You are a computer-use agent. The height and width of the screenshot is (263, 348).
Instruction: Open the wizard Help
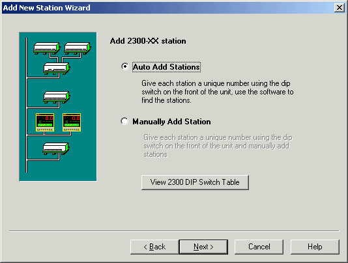click(315, 247)
